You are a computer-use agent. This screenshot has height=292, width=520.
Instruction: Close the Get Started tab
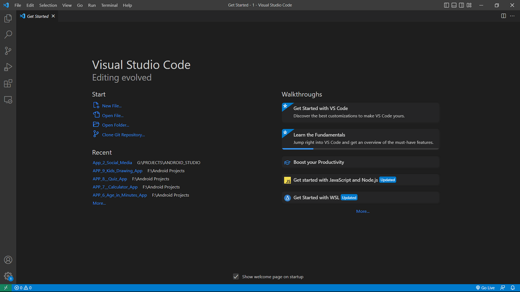pyautogui.click(x=53, y=16)
